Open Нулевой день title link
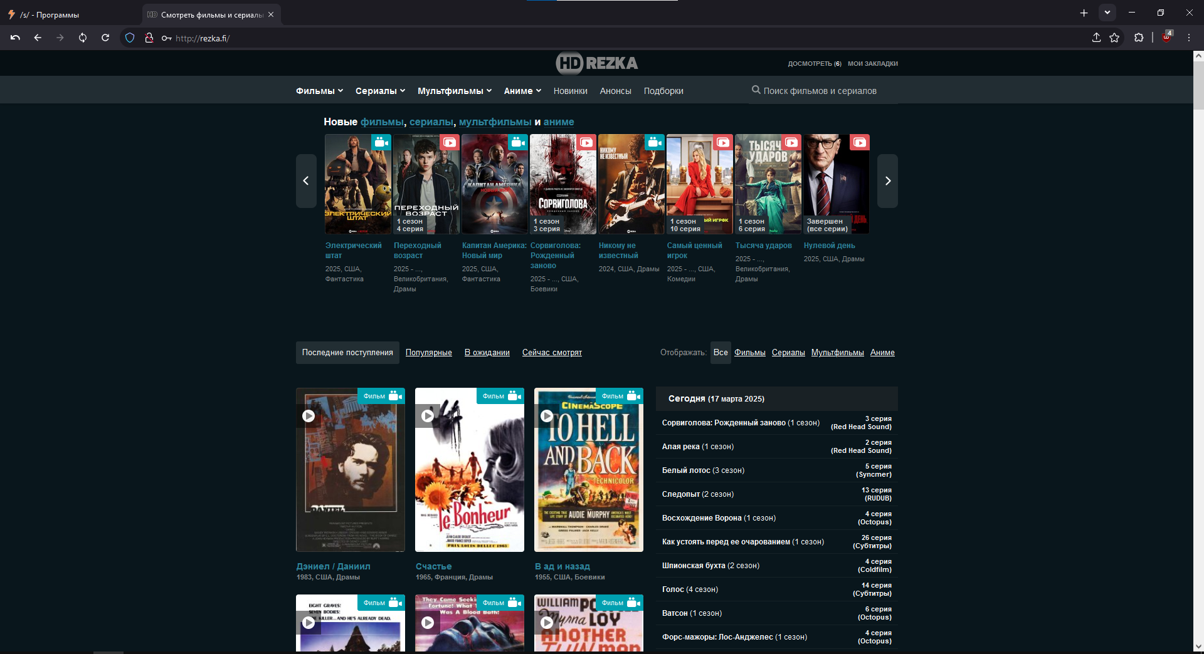The width and height of the screenshot is (1204, 654). [829, 246]
